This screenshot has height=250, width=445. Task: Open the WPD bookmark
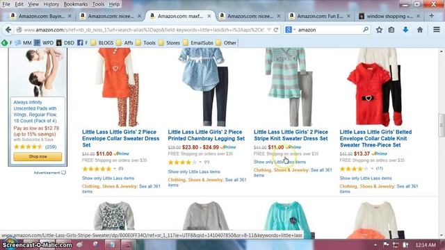point(44,43)
